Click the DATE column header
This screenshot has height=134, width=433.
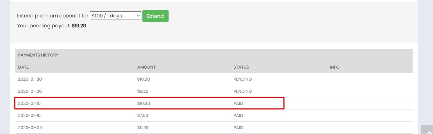[x=23, y=67]
